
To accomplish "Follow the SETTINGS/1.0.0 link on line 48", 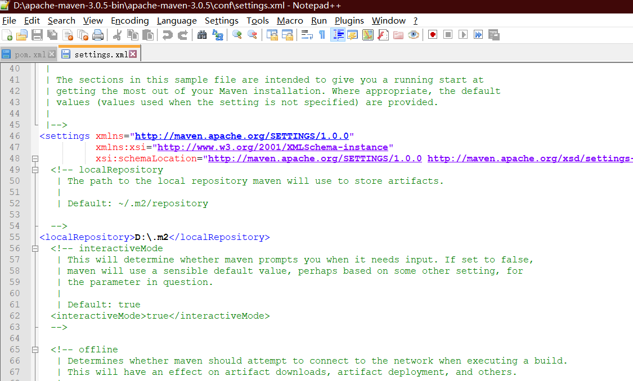I will 315,159.
